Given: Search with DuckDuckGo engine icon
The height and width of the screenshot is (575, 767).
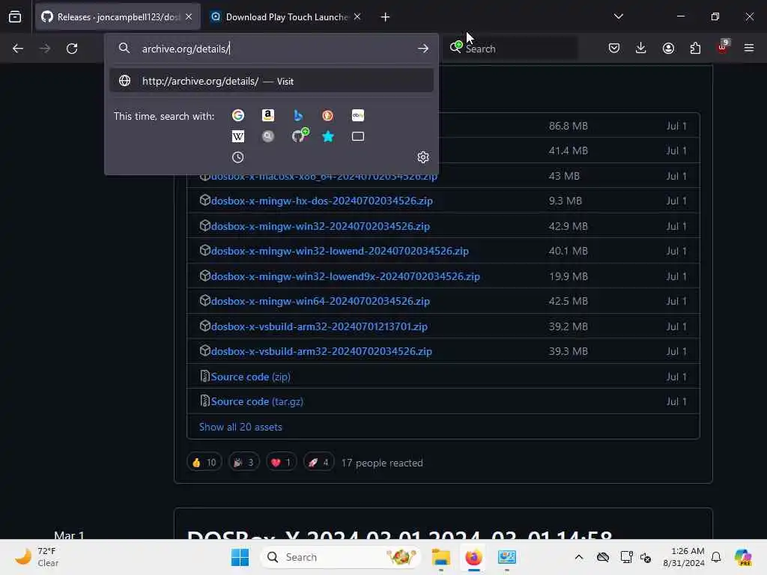Looking at the screenshot, I should pos(328,115).
